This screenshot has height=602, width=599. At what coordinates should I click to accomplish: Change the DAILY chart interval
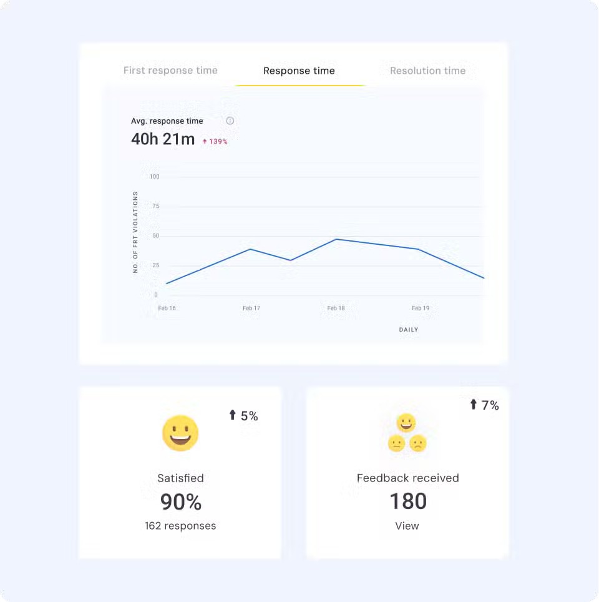coord(409,329)
